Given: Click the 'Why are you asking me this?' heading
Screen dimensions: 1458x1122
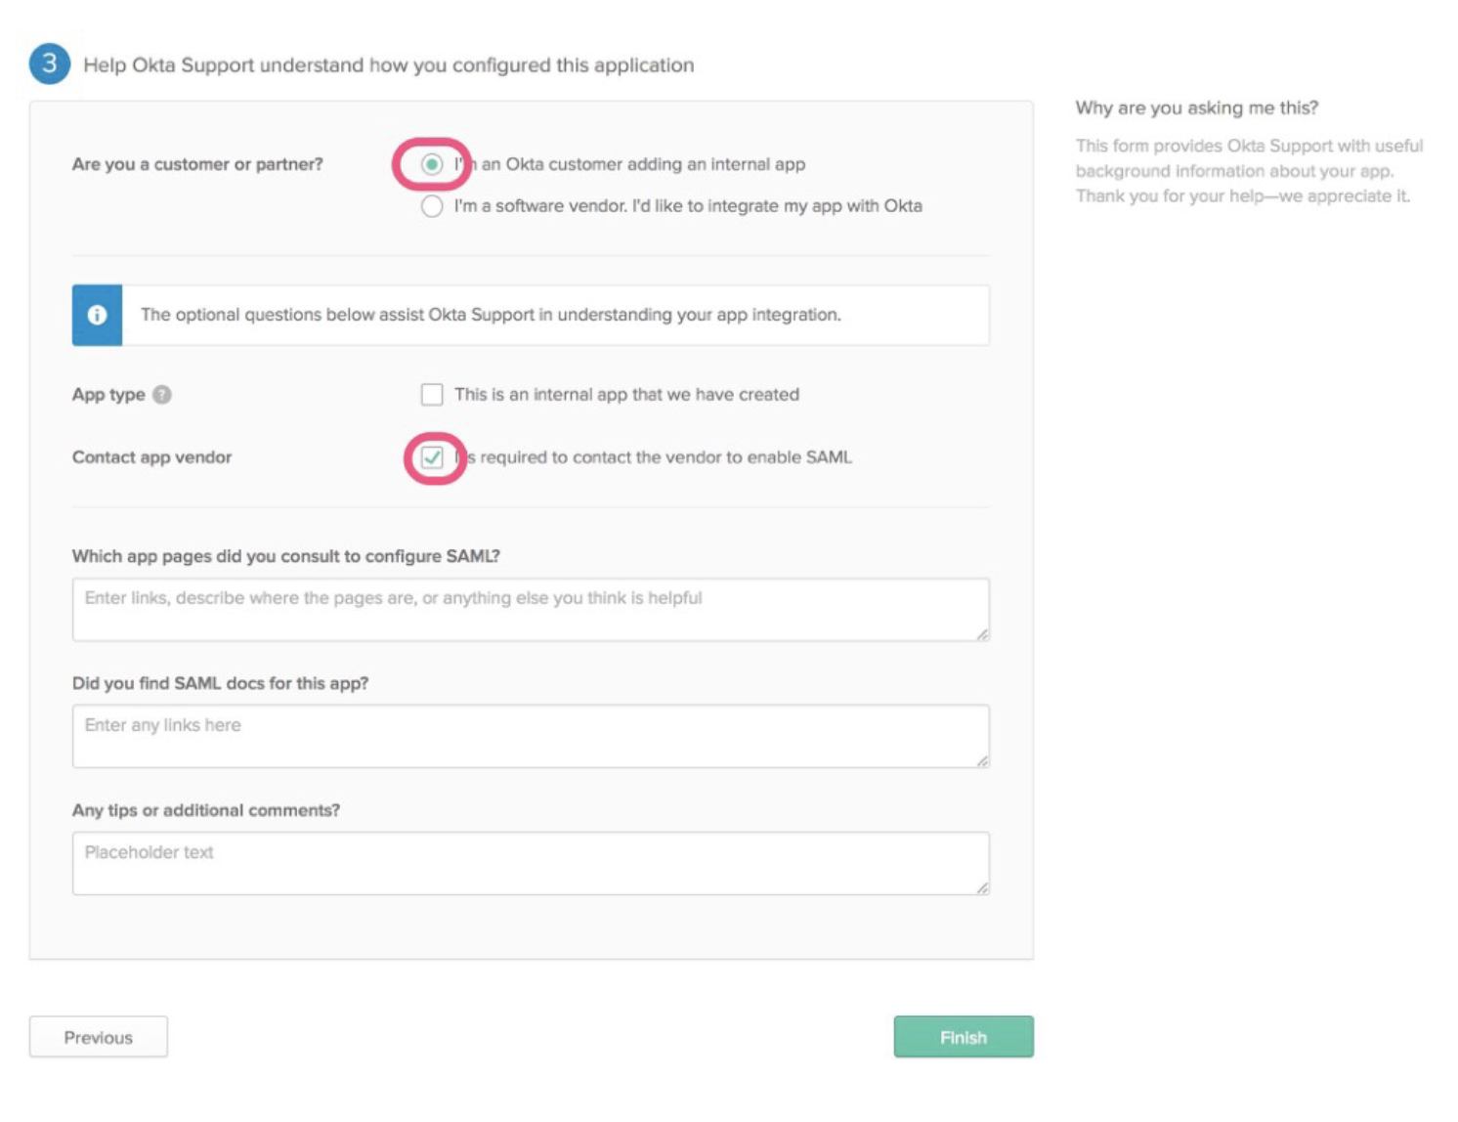Looking at the screenshot, I should point(1197,108).
